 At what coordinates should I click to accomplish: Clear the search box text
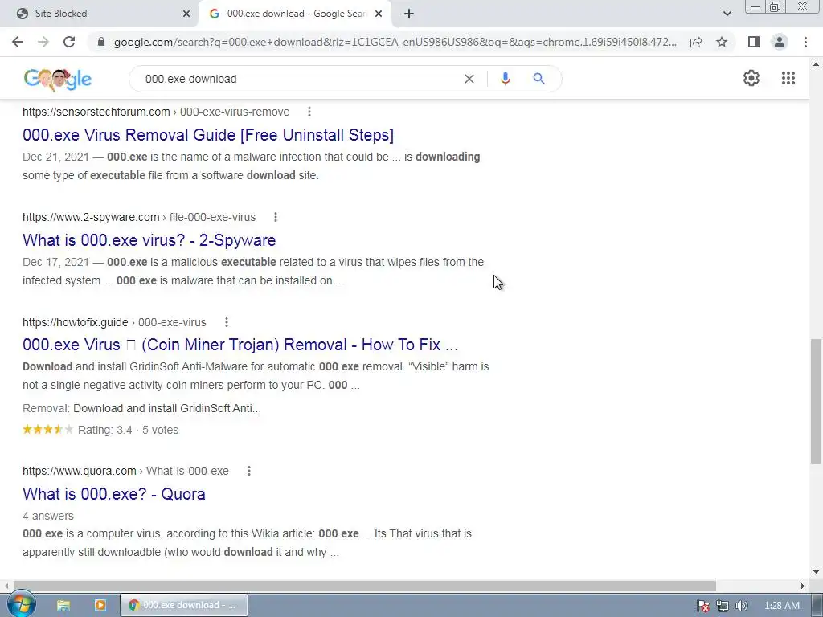(x=469, y=79)
